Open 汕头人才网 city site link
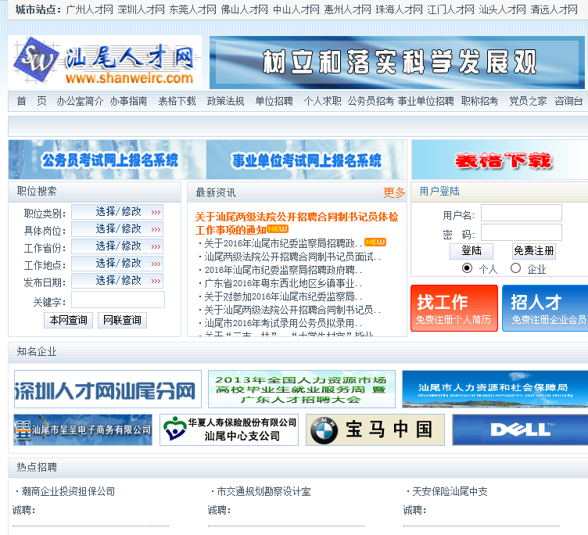The image size is (588, 535). click(x=503, y=9)
